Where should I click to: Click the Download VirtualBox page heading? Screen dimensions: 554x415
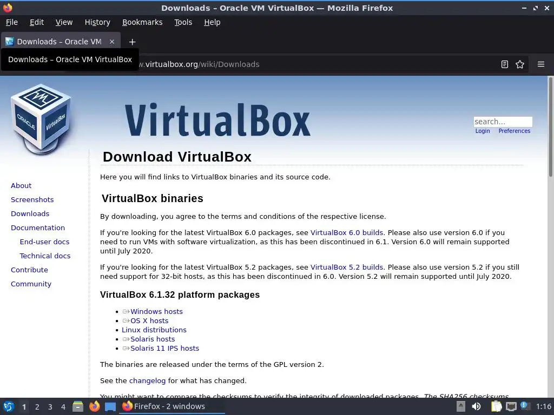point(177,157)
